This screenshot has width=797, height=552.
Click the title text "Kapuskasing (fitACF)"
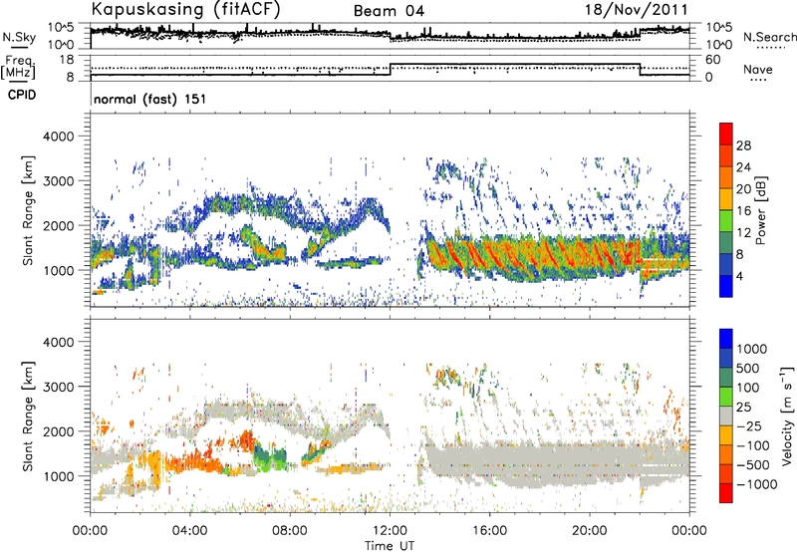pos(185,9)
